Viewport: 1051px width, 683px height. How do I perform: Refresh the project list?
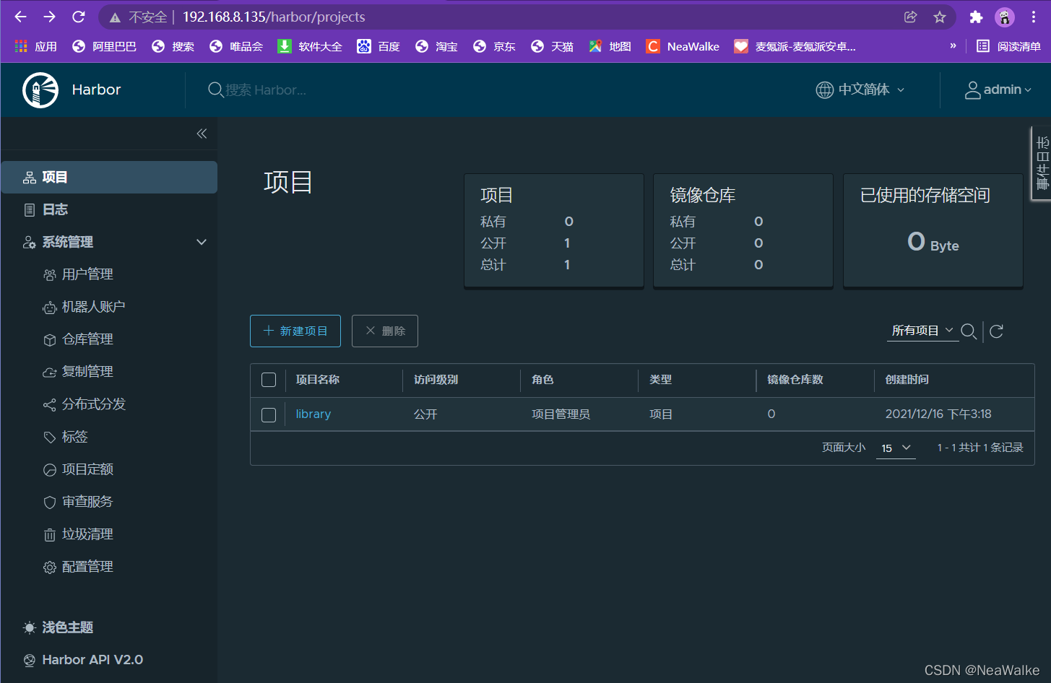point(995,331)
